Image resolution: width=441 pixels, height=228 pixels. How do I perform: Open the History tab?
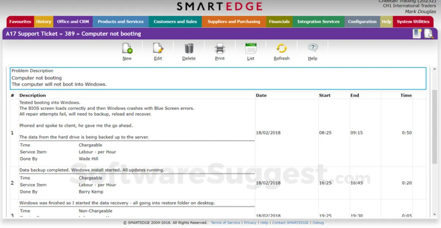pyautogui.click(x=44, y=22)
